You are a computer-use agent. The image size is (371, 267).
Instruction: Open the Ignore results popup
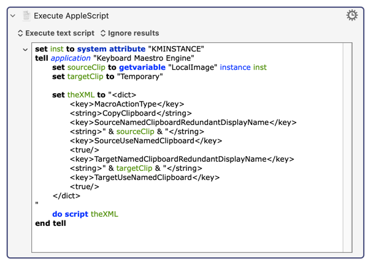pos(129,33)
